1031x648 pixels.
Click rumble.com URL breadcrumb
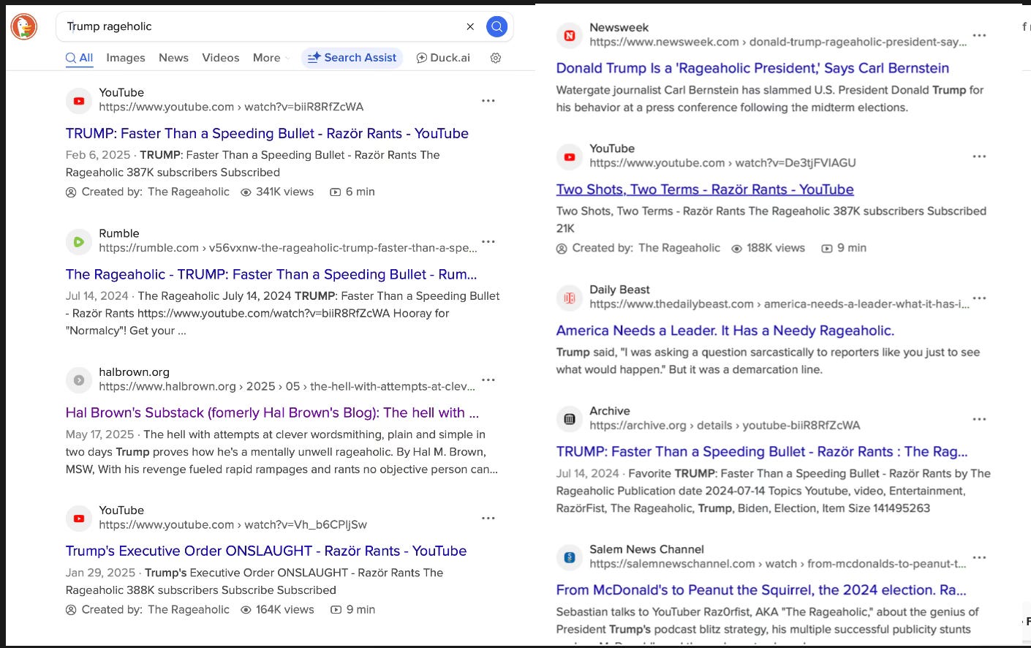click(x=288, y=247)
